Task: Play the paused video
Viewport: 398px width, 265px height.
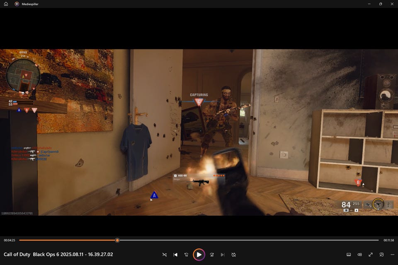Action: tap(199, 255)
